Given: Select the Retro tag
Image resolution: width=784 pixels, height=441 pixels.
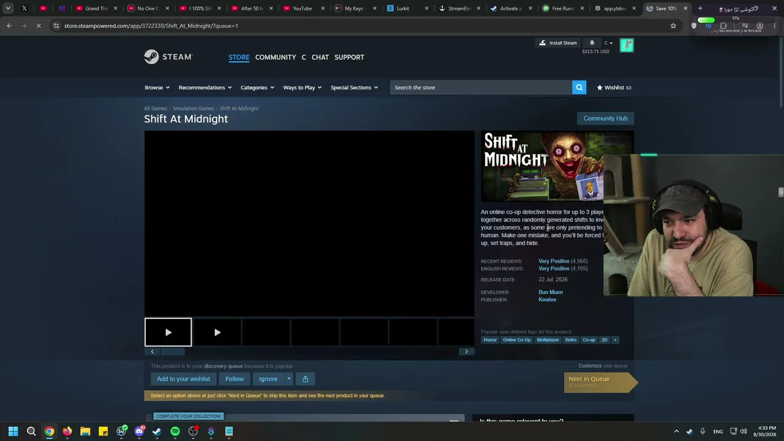Looking at the screenshot, I should [571, 340].
